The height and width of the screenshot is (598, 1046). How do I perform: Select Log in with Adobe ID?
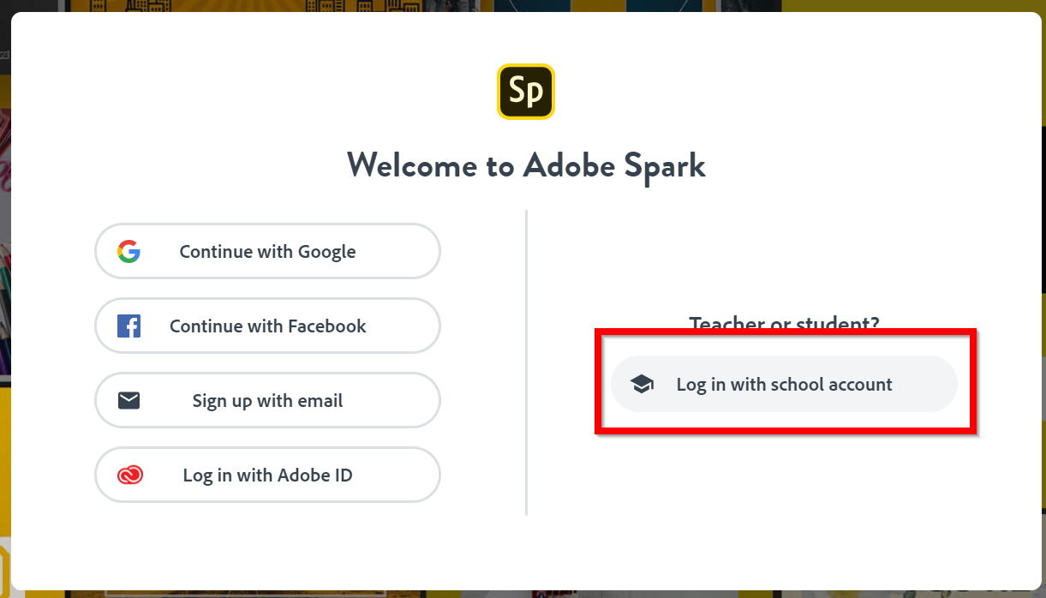click(x=267, y=475)
